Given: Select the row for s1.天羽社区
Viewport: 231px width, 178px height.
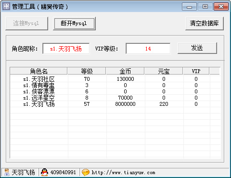Looking at the screenshot, I should (x=115, y=79).
